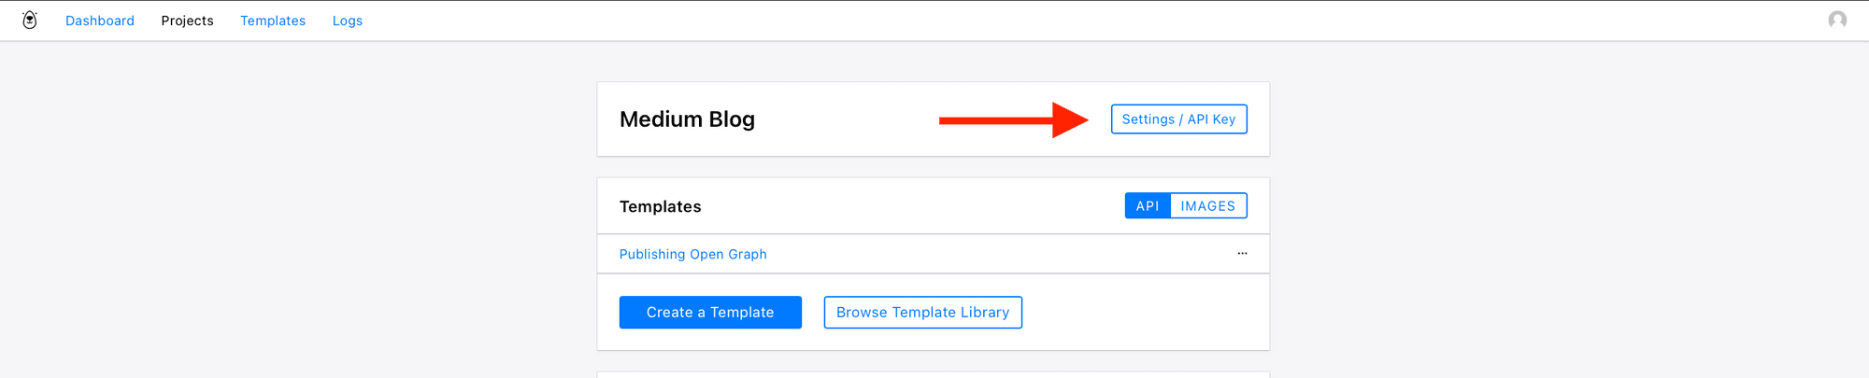1869x378 pixels.
Task: Open the Publishing Open Graph template
Action: 692,254
